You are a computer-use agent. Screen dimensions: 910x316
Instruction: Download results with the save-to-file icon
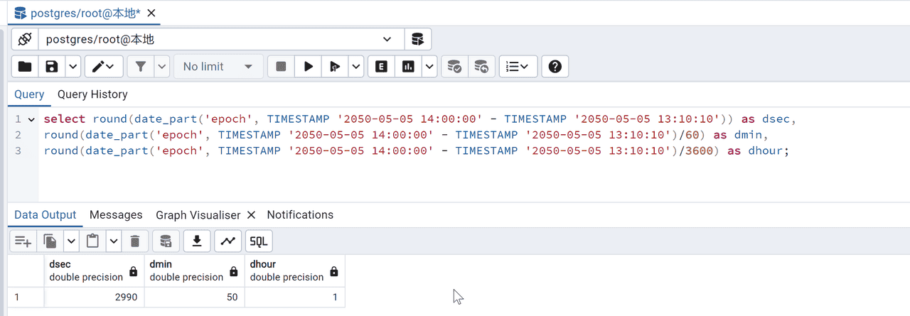click(197, 241)
